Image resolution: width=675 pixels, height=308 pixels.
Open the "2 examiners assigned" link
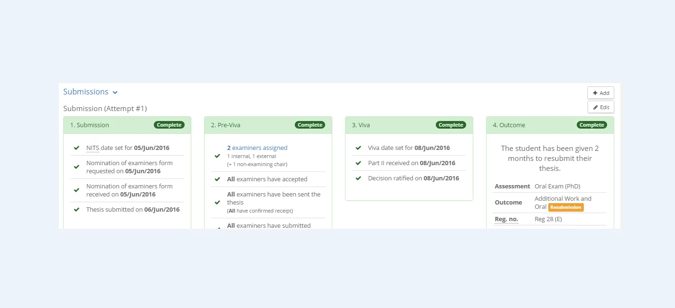pyautogui.click(x=257, y=148)
